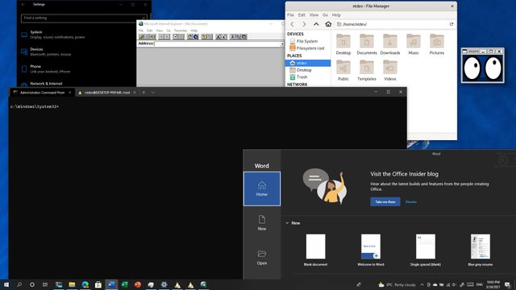Select Home in Word sidebar
Viewport: 516px width, 290px height.
(x=262, y=188)
